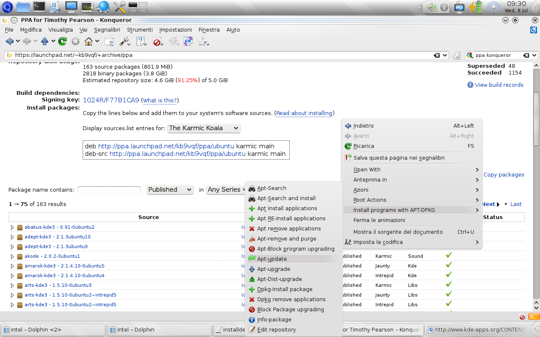The height and width of the screenshot is (337, 540).
Task: Click the KDE logo throbber icon
Action: [534, 30]
